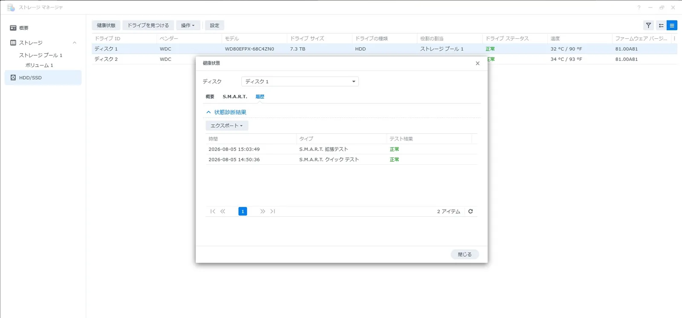Viewport: 682px width, 318px height.
Task: Click the 7.3 TB size cell
Action: click(x=298, y=49)
